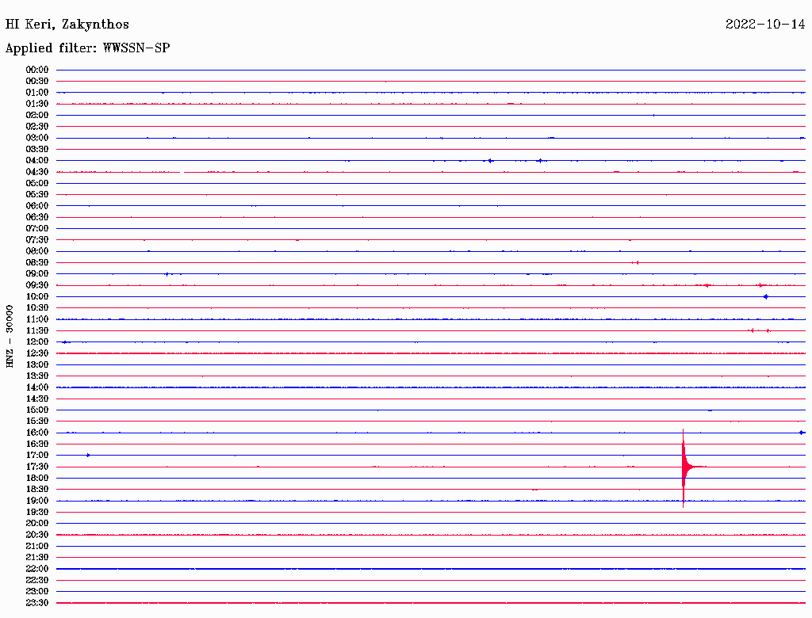Screen dimensions: 812x618
Task: Click the 22:30 time label
Action: (x=36, y=580)
